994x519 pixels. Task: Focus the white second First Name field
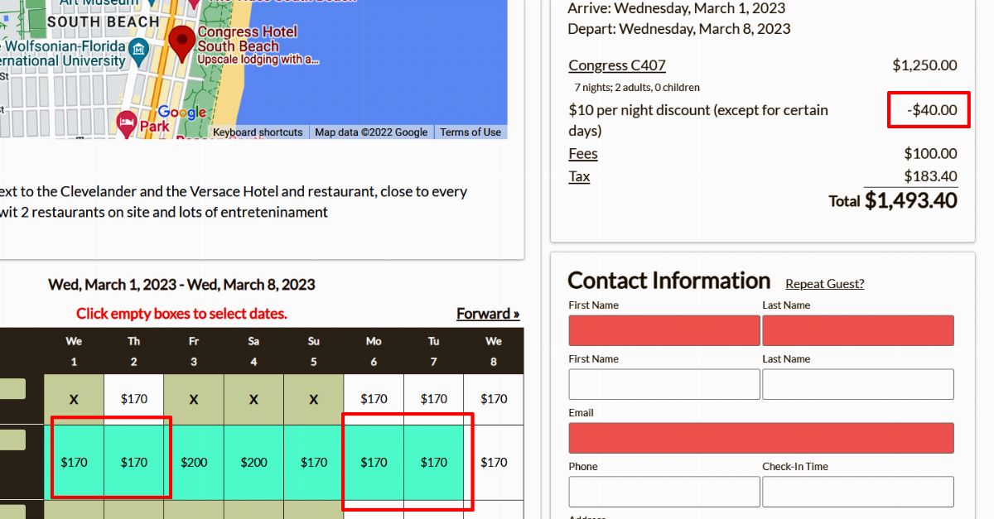click(664, 384)
